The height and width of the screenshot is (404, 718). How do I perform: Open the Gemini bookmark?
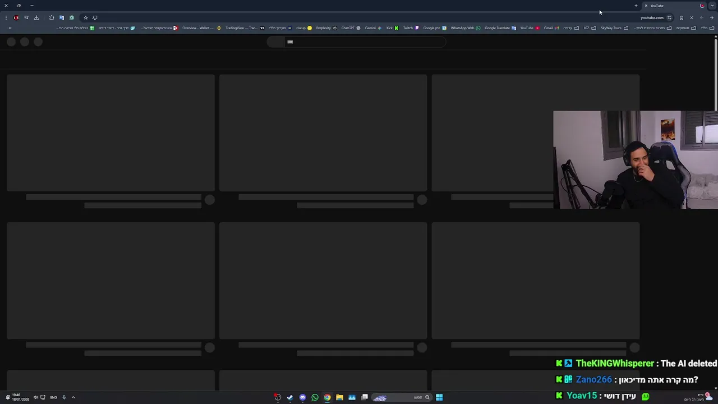coord(373,28)
